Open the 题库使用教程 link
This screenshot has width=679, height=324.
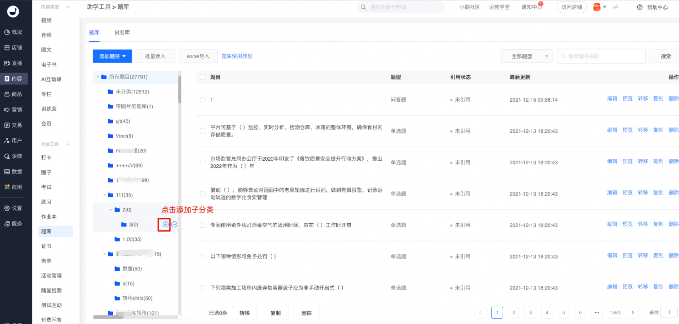tap(237, 56)
